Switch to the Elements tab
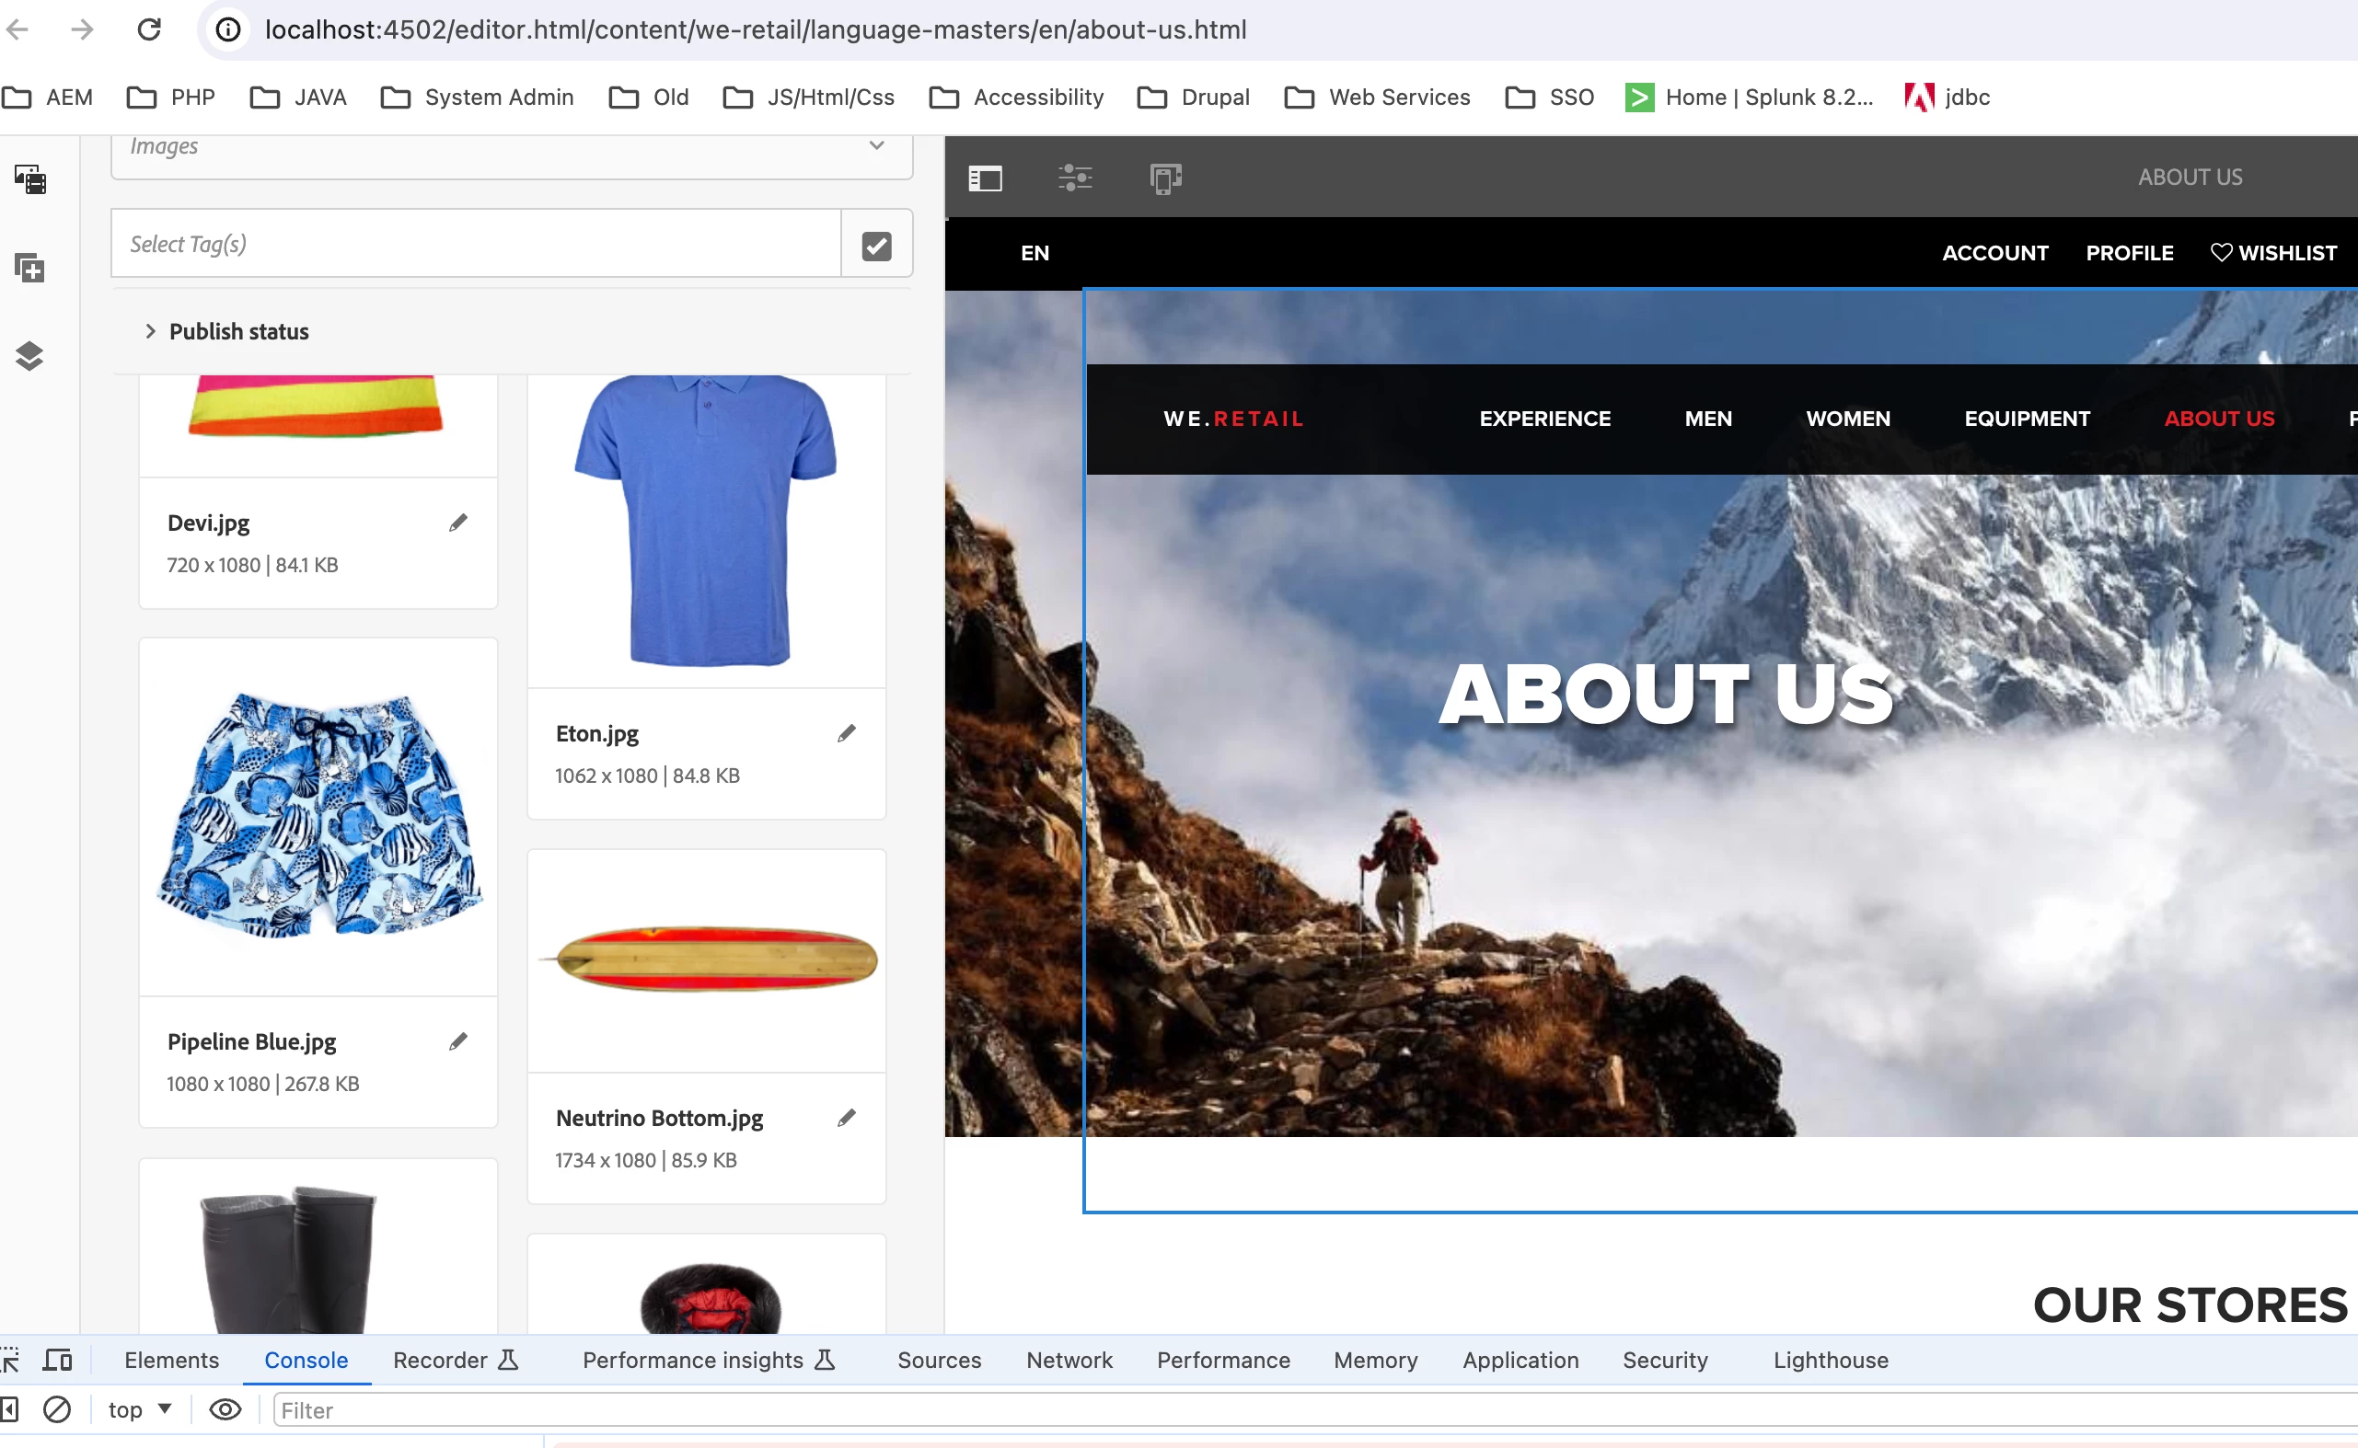2358x1448 pixels. point(171,1359)
